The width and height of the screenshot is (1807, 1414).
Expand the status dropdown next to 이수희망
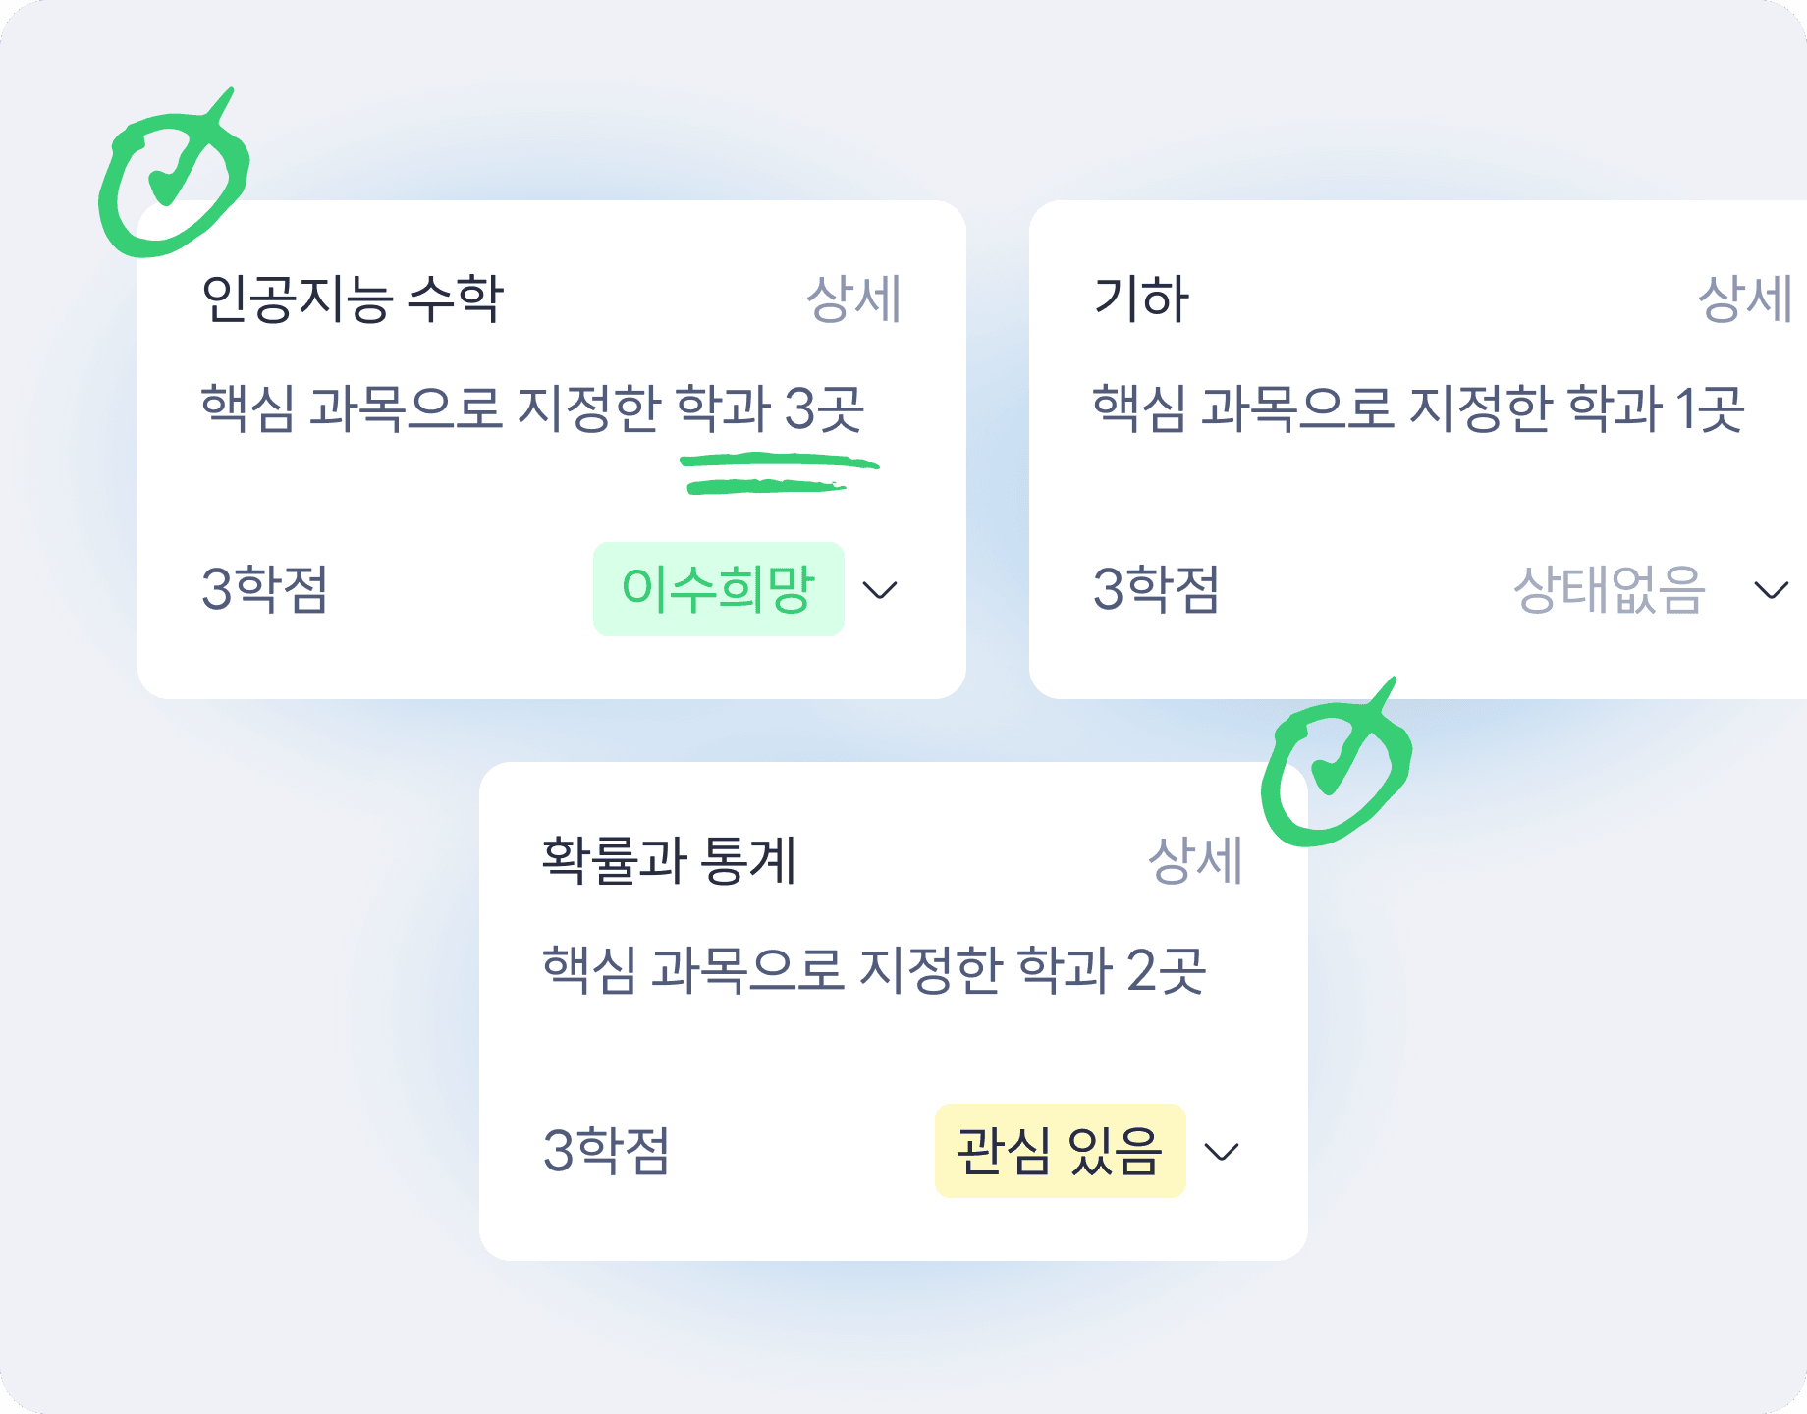tap(882, 590)
